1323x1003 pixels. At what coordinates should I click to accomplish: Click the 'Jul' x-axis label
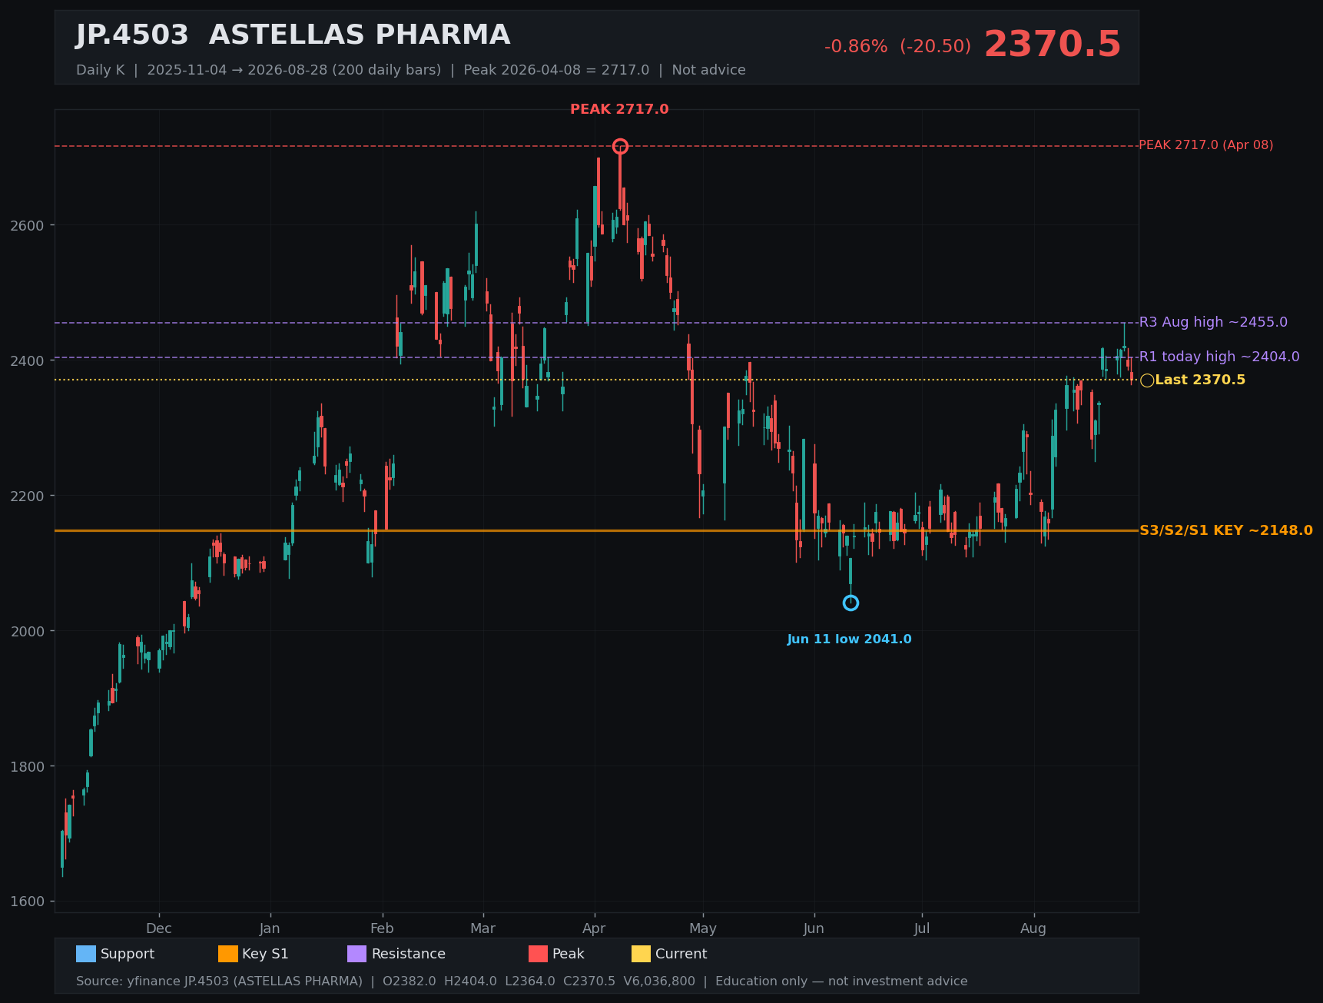[922, 928]
